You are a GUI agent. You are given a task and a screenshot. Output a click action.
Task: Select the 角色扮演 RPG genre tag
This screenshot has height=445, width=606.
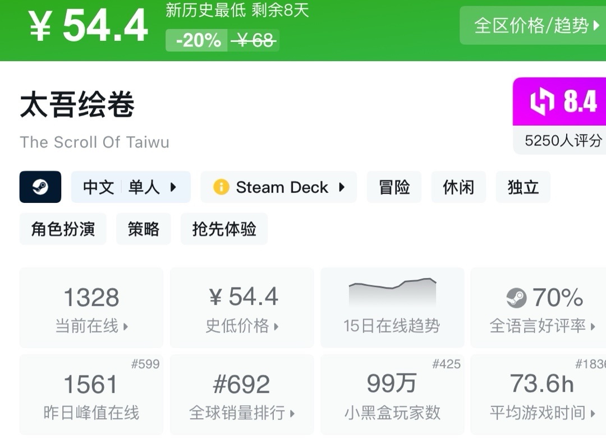[x=63, y=229]
